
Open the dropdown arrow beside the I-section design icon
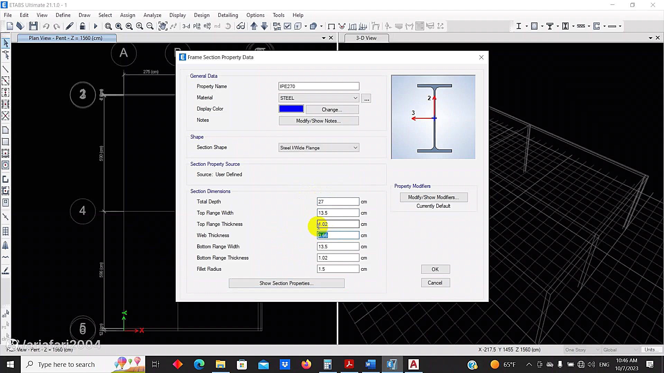(x=527, y=26)
